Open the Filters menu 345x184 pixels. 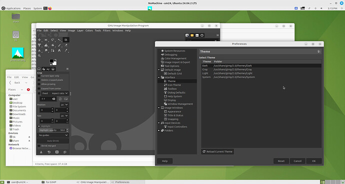[106, 30]
